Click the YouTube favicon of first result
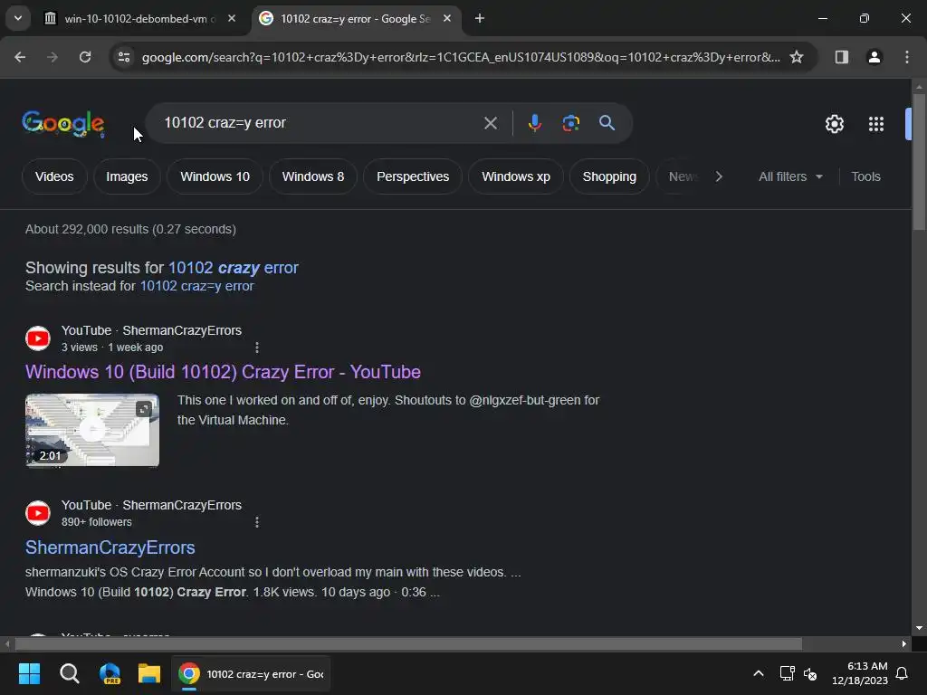 point(38,338)
